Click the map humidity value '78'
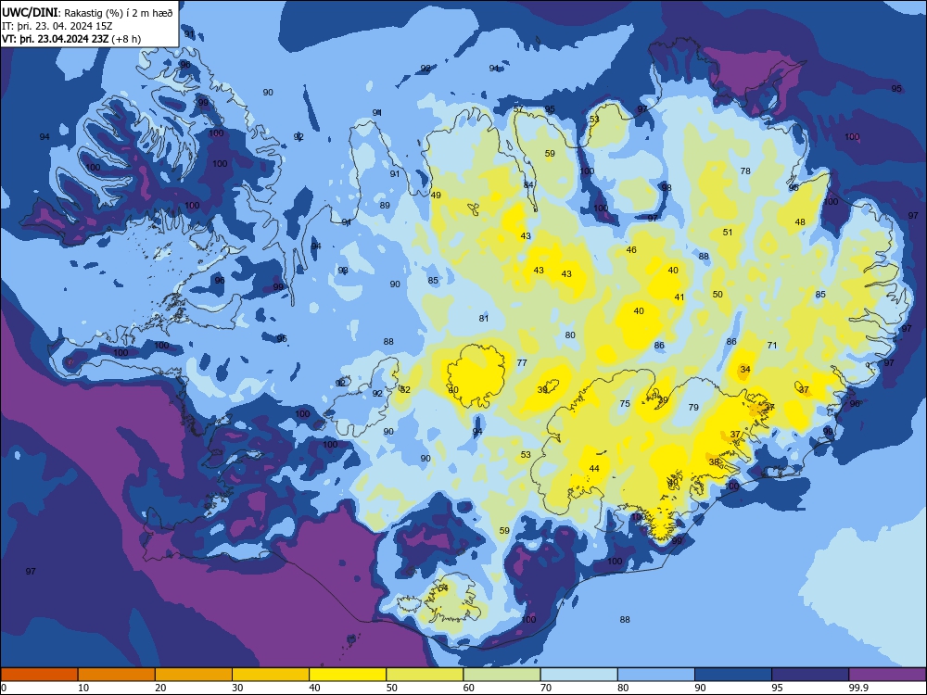Viewport: 927px width, 695px height. point(745,171)
